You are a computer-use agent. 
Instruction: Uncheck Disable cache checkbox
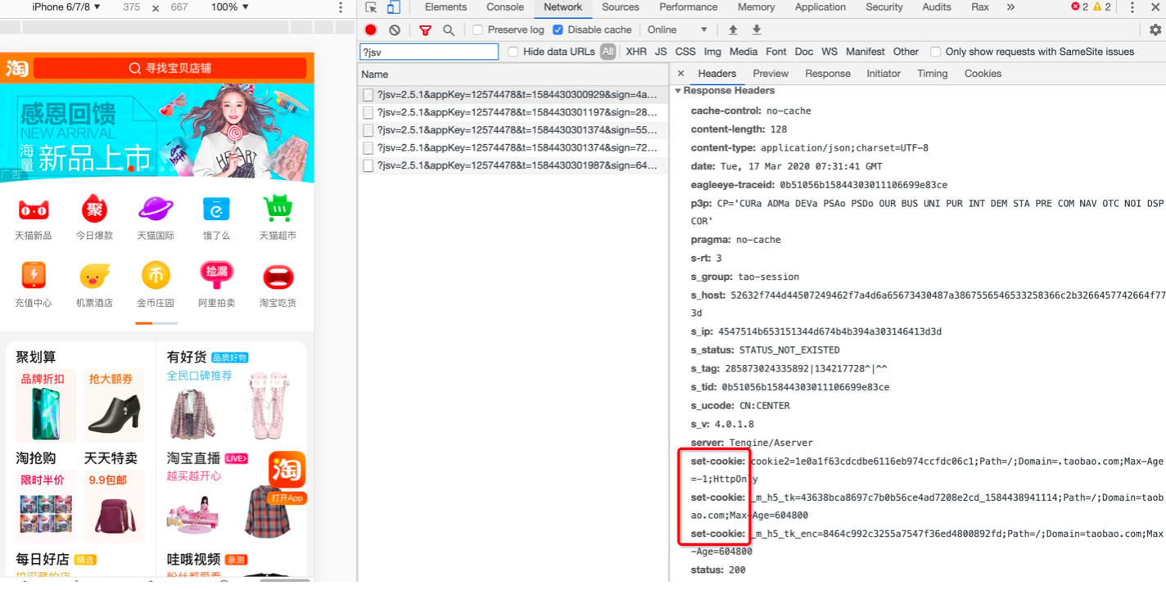(558, 29)
